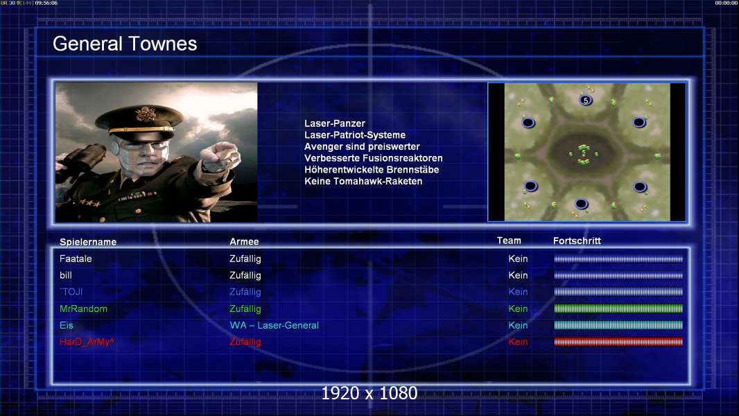Click the 00:00:00 timer readout

[x=727, y=3]
